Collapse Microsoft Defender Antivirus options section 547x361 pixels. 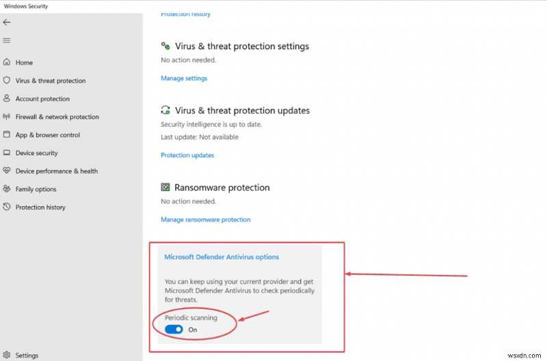coord(222,257)
